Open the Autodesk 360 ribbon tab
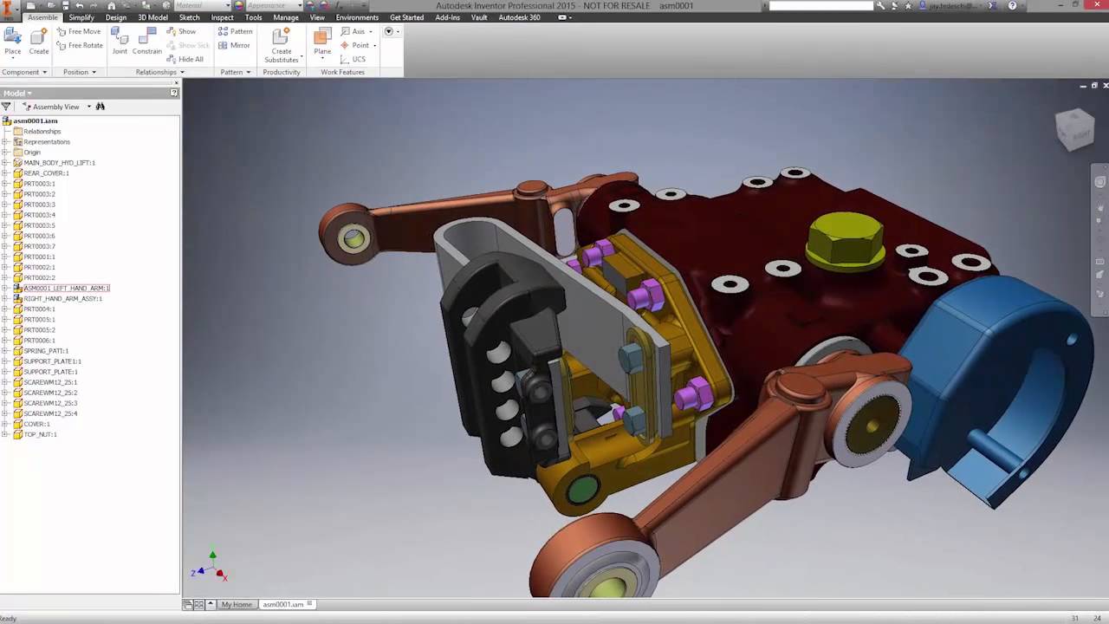The height and width of the screenshot is (624, 1109). [x=519, y=17]
